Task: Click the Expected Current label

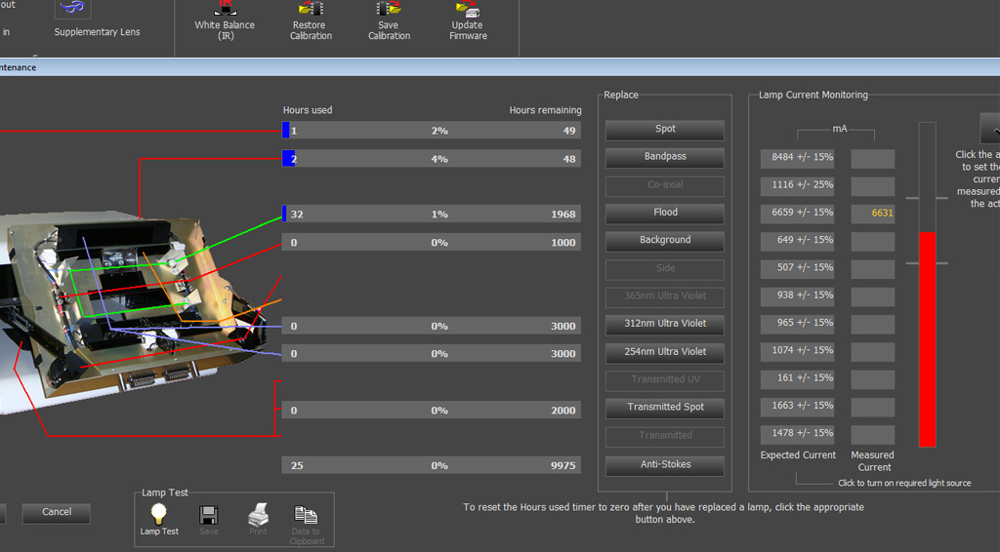Action: 798,455
